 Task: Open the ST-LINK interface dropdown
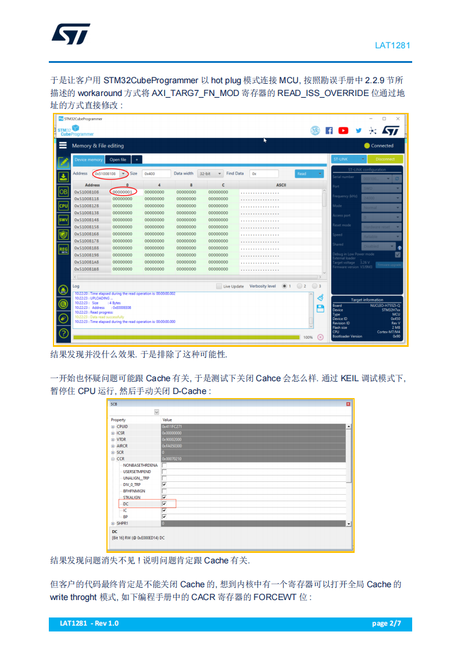click(349, 159)
